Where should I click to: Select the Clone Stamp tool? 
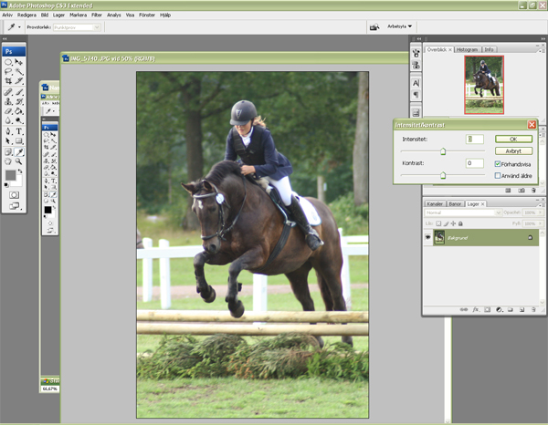(8, 101)
